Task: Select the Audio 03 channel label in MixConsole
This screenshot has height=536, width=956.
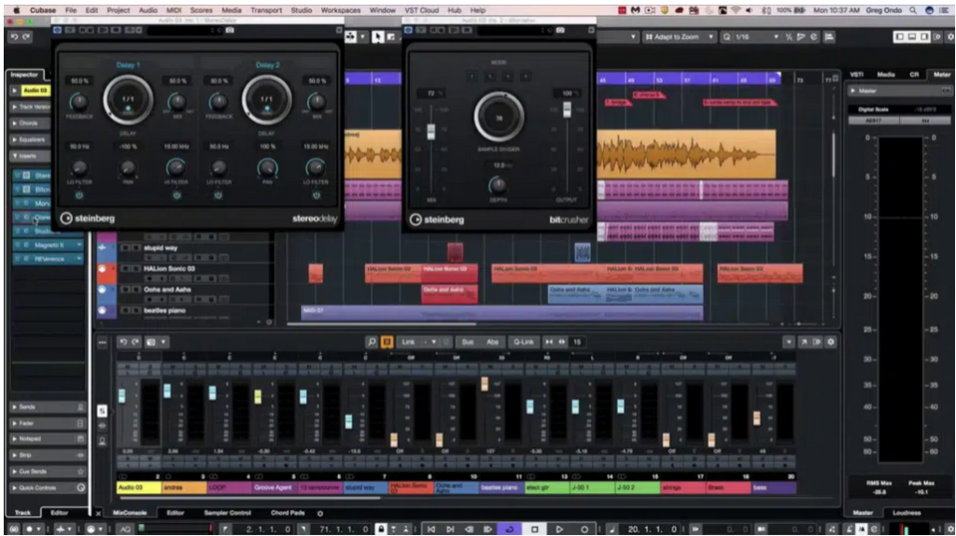Action: coord(138,487)
